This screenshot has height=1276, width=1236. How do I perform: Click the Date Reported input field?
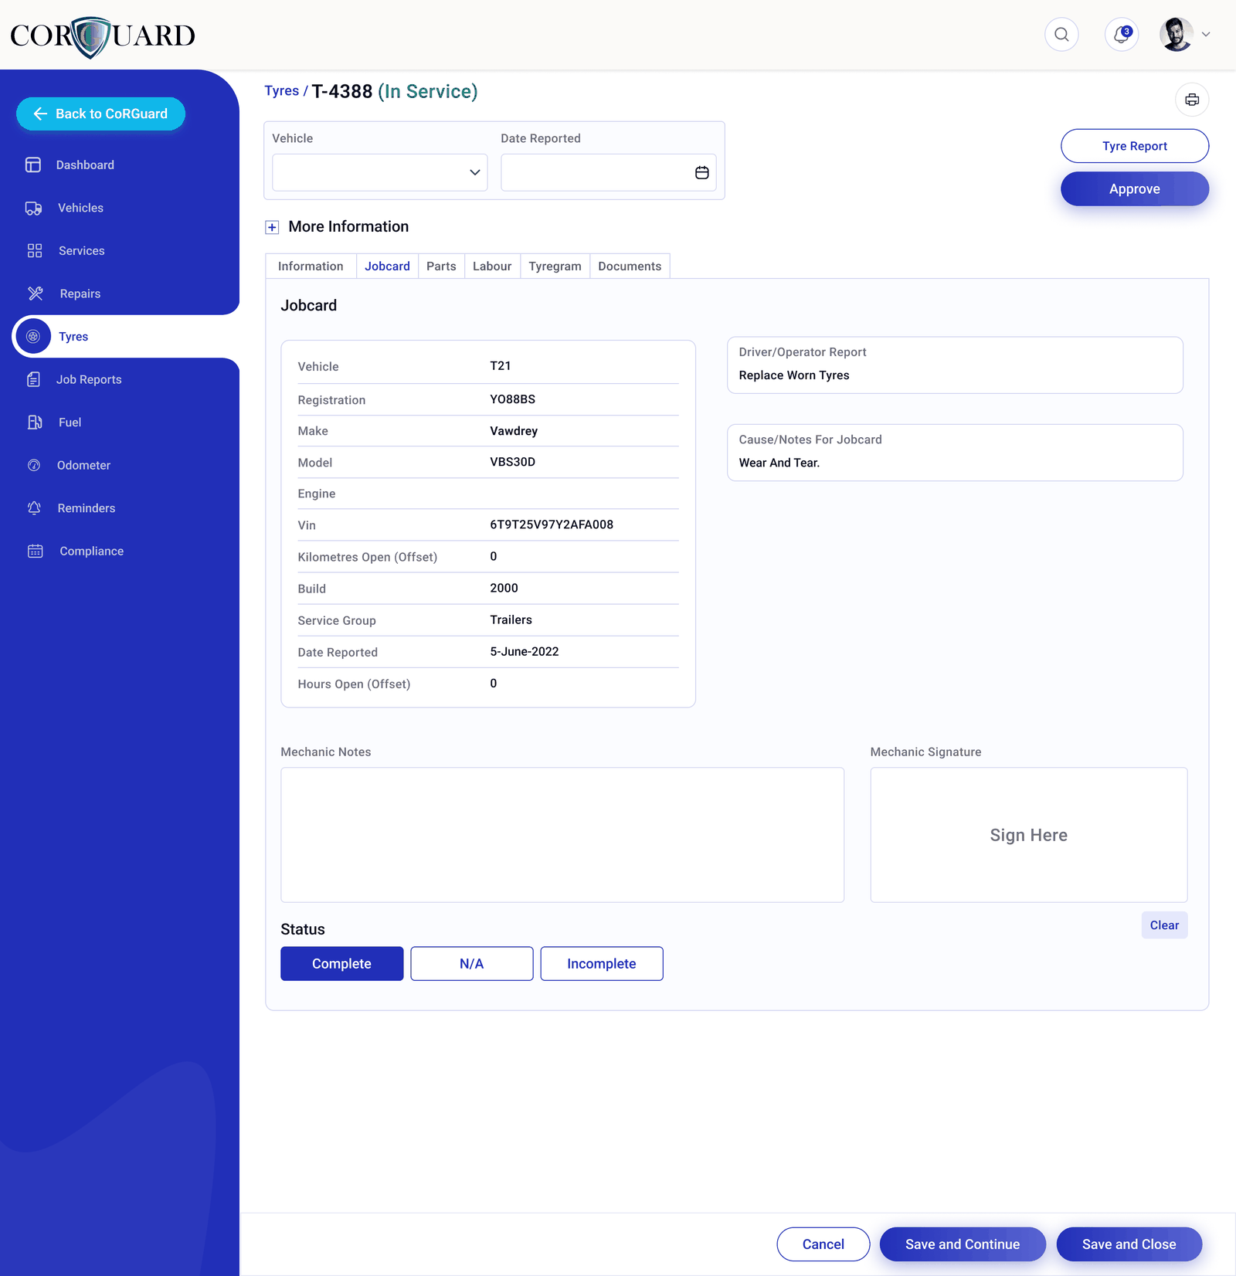pos(609,172)
